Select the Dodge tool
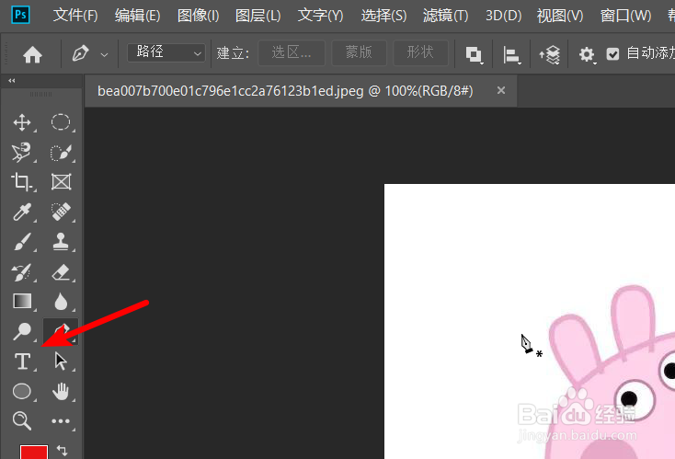 pos(21,331)
